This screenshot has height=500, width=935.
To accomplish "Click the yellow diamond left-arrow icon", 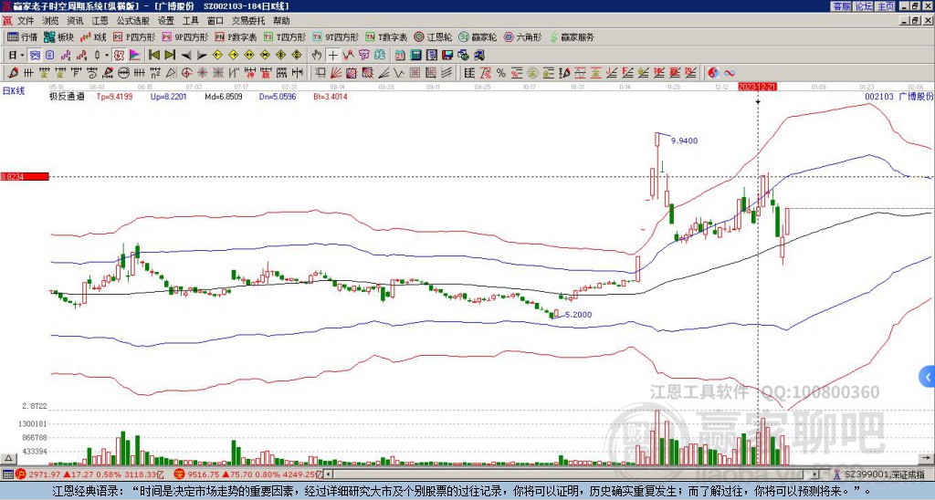I will 217,56.
